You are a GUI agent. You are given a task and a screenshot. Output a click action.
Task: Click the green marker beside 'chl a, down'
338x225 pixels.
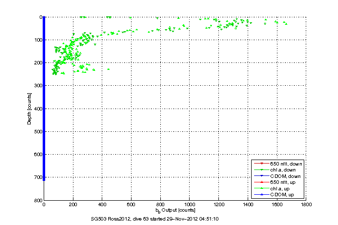click(x=262, y=170)
